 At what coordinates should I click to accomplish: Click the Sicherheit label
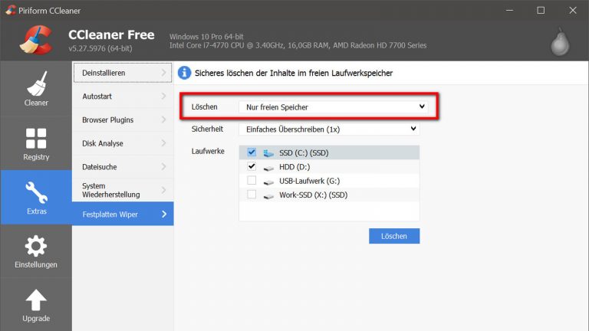(x=207, y=129)
